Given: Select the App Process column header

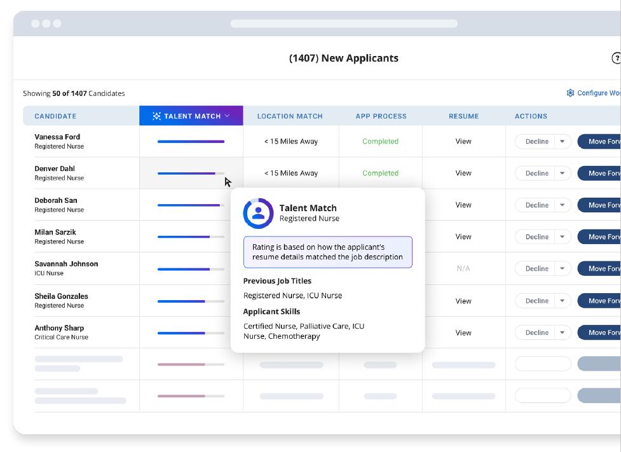Looking at the screenshot, I should tap(381, 116).
